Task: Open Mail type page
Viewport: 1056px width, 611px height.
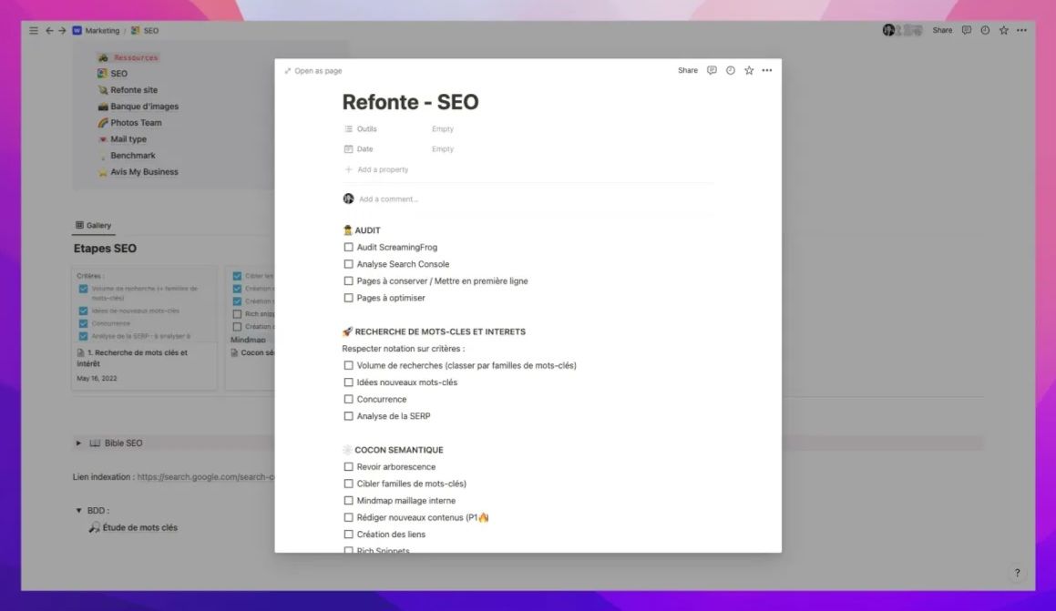Action: [x=128, y=139]
